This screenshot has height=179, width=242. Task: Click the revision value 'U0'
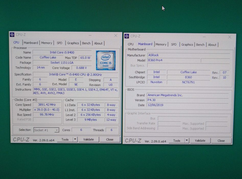[x=111, y=85]
